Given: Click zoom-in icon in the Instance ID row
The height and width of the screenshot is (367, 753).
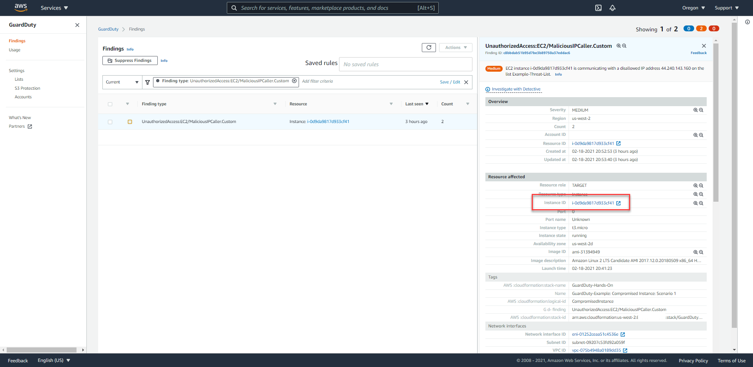Looking at the screenshot, I should (695, 203).
